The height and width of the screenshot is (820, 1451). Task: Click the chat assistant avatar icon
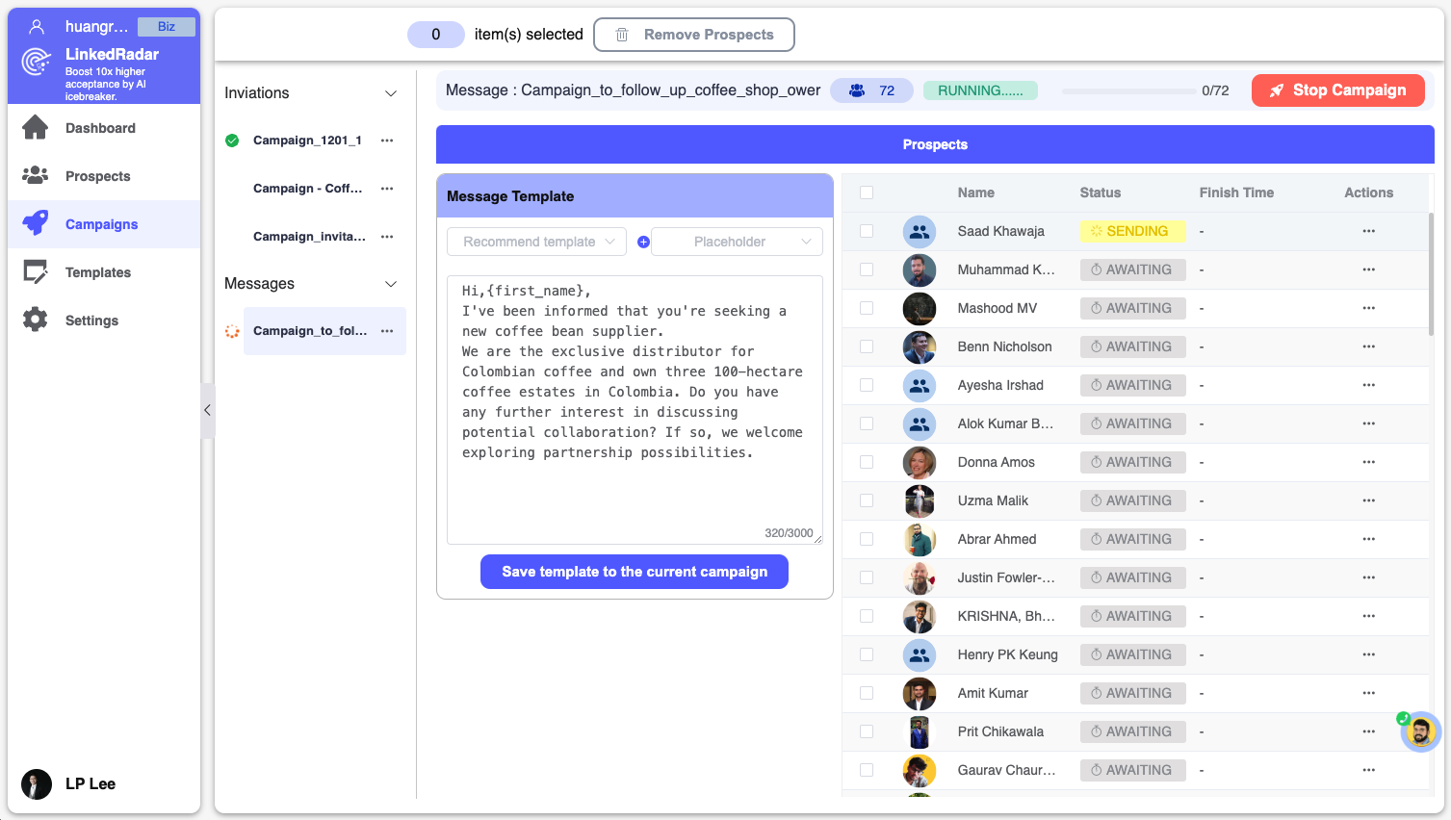1420,731
